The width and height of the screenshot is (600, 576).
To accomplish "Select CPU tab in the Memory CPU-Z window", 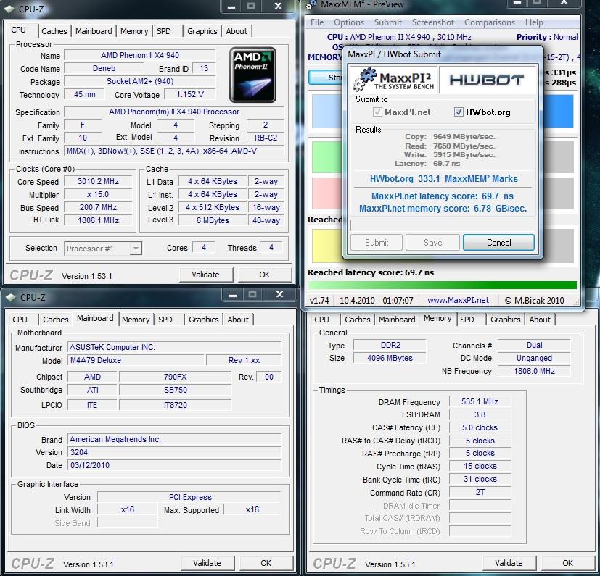I will click(x=322, y=319).
